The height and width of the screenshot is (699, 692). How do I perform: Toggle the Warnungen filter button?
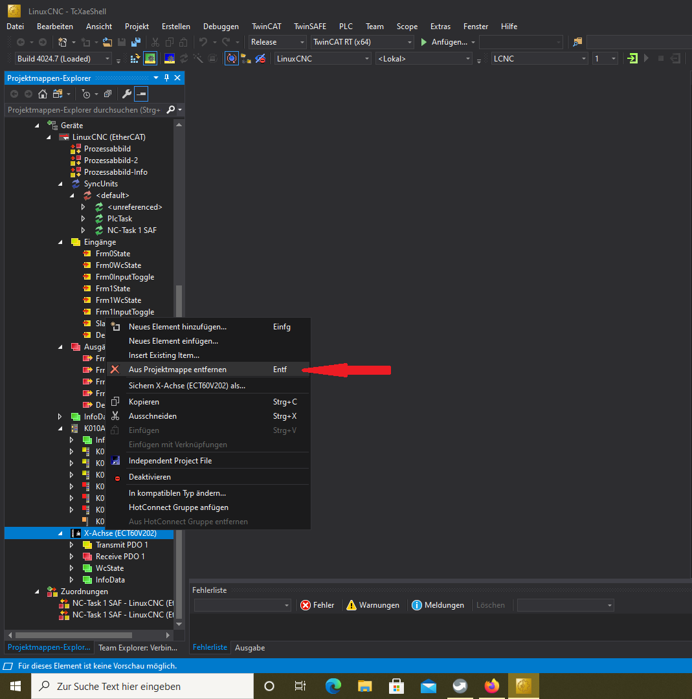coord(373,605)
